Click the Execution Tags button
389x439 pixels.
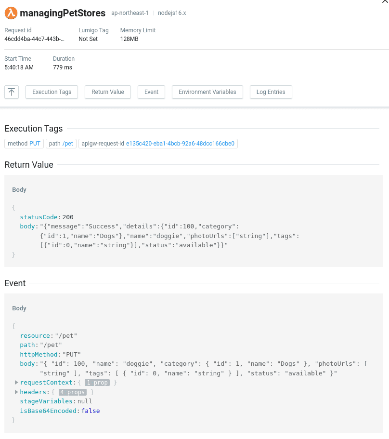coord(52,92)
